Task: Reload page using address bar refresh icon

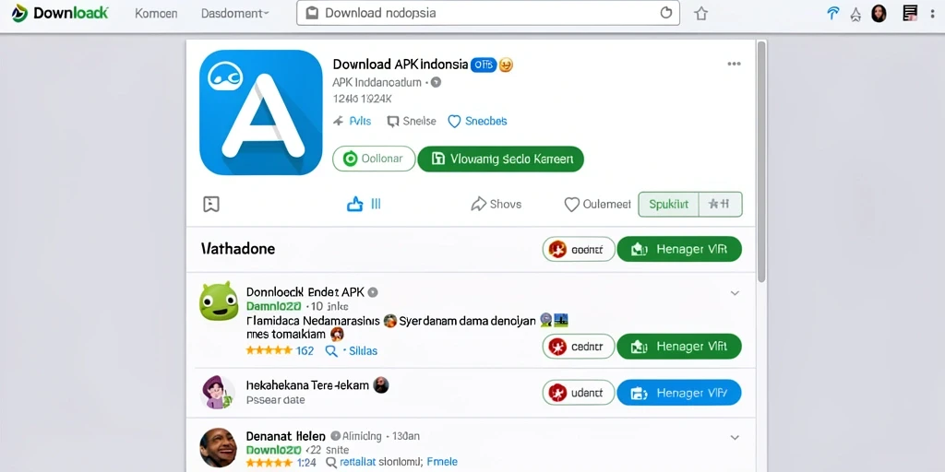Action: (x=666, y=13)
